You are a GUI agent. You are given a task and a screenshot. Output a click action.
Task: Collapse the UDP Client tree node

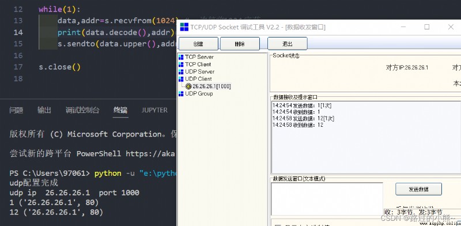(198, 79)
